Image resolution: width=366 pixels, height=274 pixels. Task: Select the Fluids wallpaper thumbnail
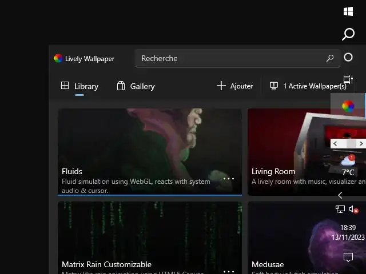click(x=150, y=152)
